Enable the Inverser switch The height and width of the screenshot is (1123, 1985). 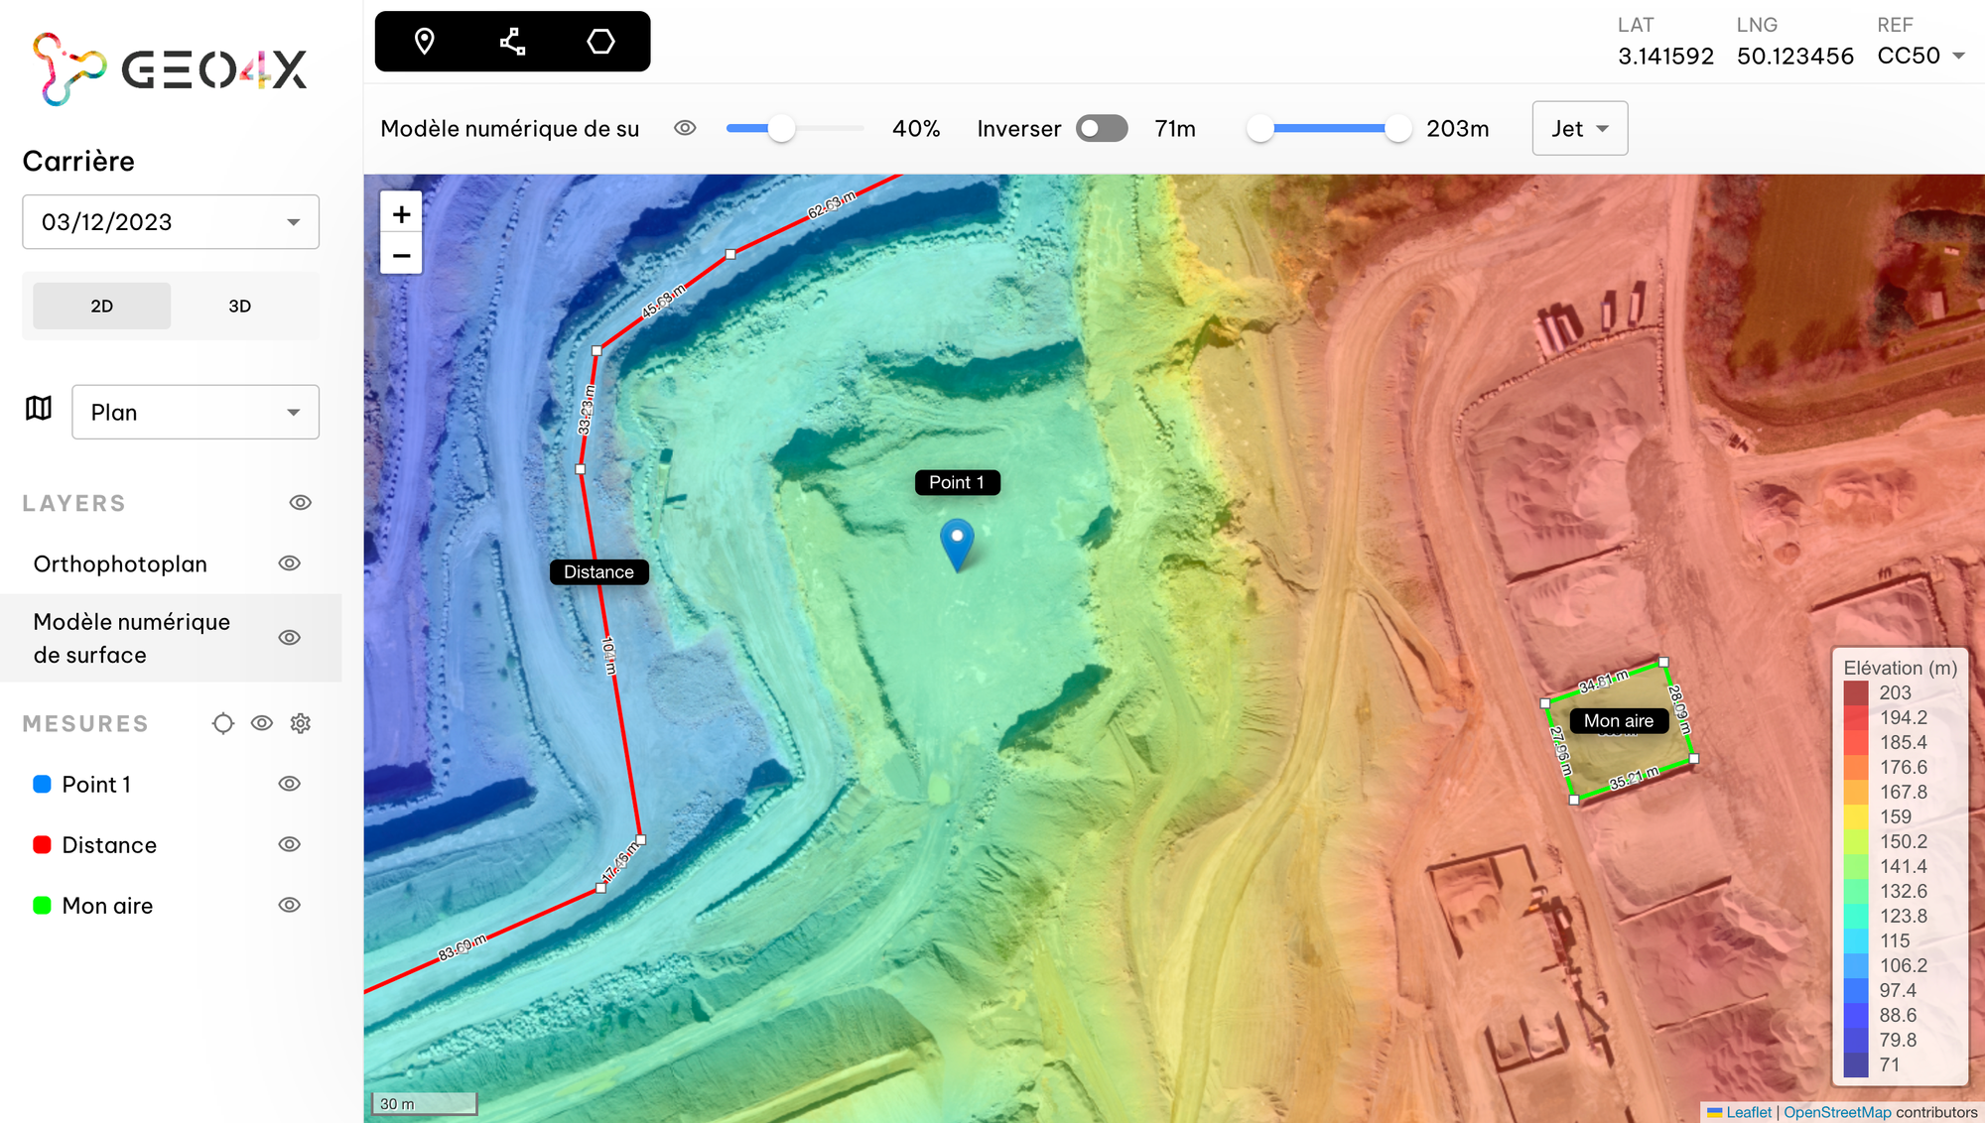coord(1101,128)
